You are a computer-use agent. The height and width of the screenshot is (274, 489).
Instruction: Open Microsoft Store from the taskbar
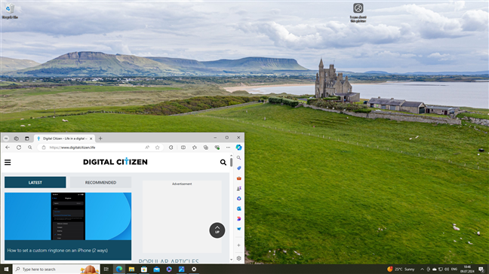point(144,269)
